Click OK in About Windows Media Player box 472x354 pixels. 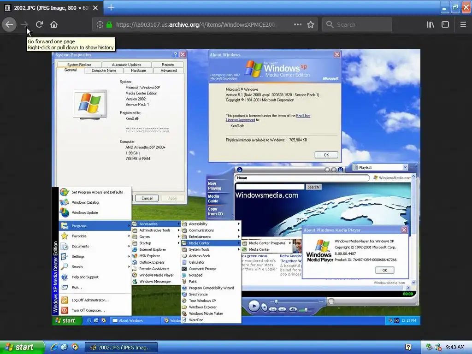click(x=385, y=270)
